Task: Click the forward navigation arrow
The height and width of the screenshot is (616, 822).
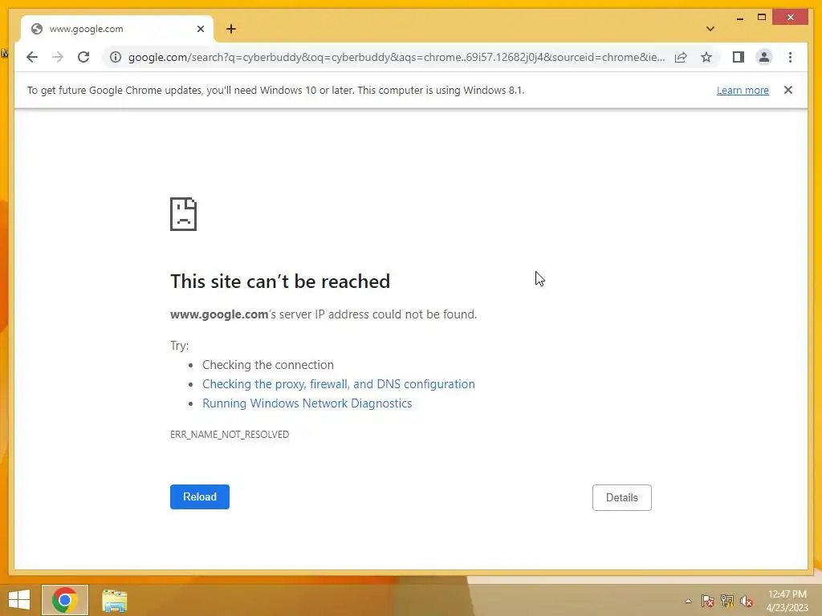Action: tap(58, 57)
